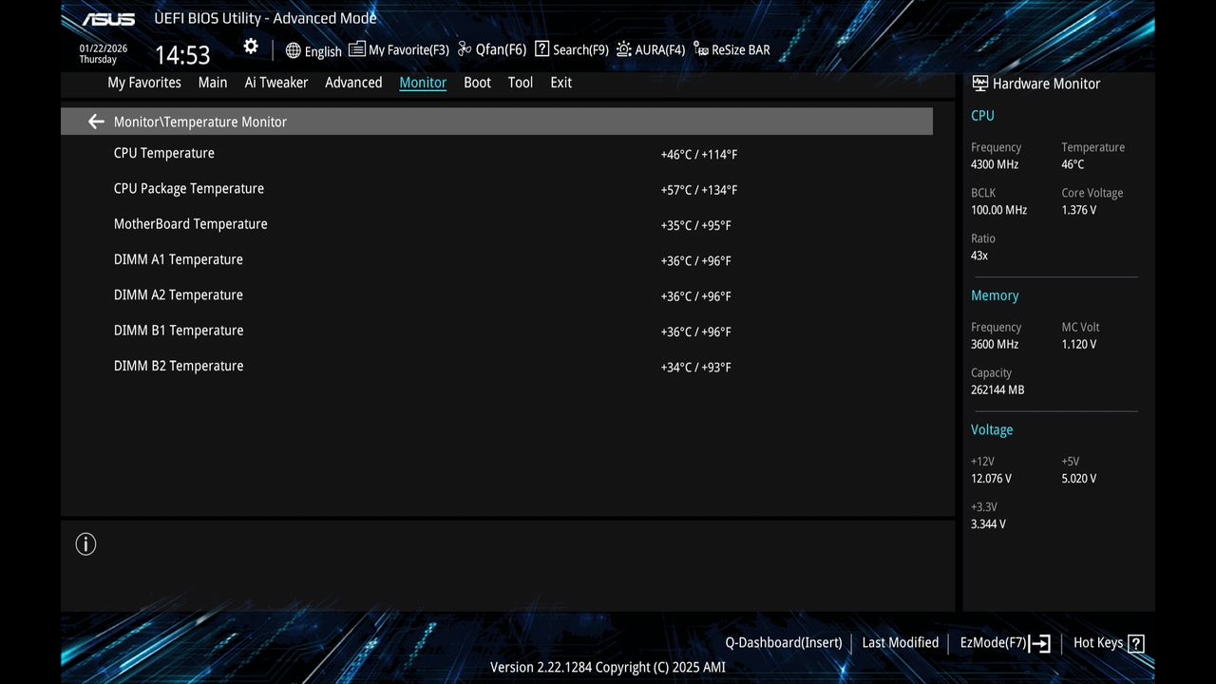This screenshot has height=684, width=1216.
Task: Open Qfan fan tuning utility
Action: click(x=490, y=48)
